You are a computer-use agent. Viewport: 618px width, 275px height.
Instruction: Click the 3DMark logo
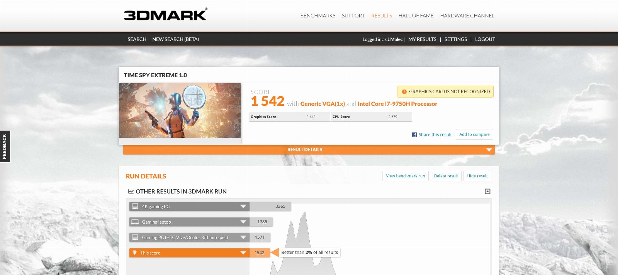[165, 14]
